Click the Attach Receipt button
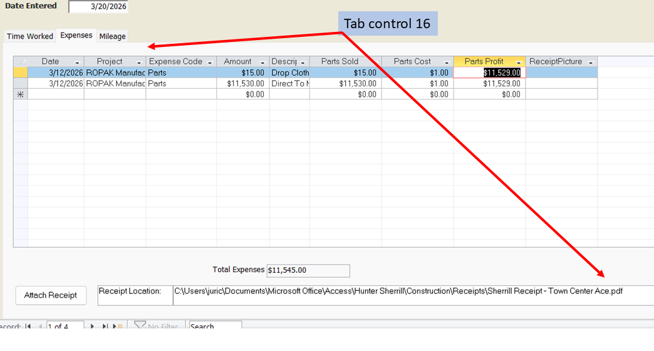Image resolution: width=654 pixels, height=351 pixels. point(51,295)
